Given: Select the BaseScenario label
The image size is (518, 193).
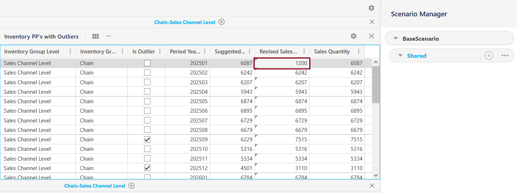Looking at the screenshot, I should point(421,39).
